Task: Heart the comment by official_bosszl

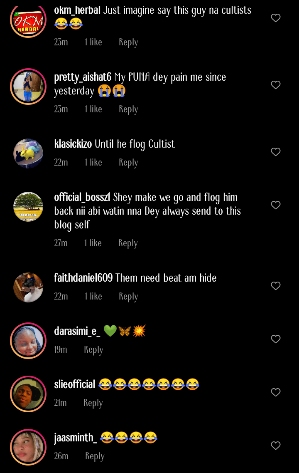Action: pos(276,205)
